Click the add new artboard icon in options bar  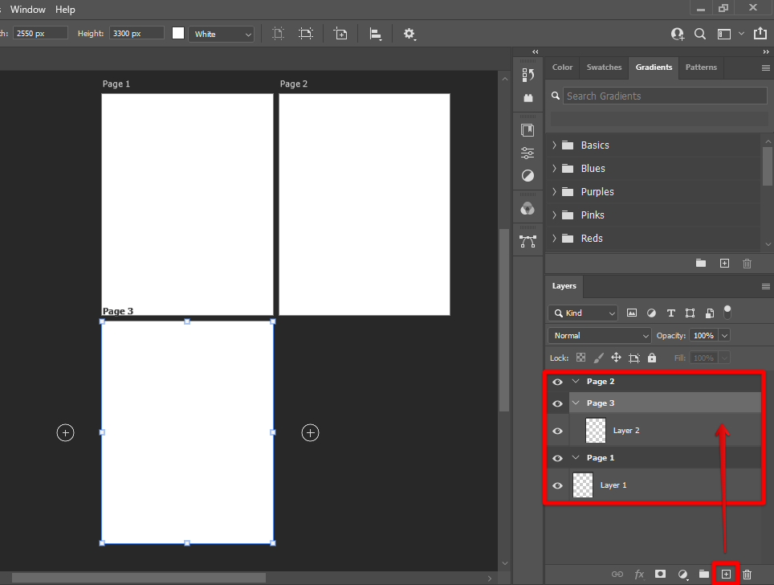pos(340,34)
